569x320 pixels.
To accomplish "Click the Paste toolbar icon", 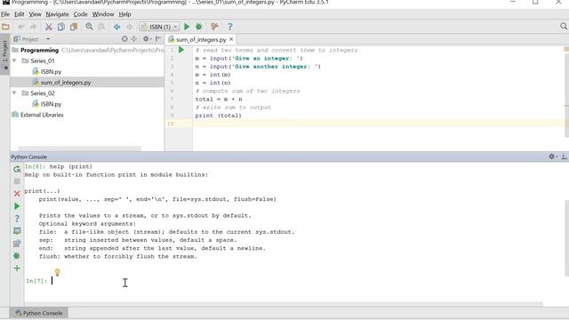I will (74, 27).
